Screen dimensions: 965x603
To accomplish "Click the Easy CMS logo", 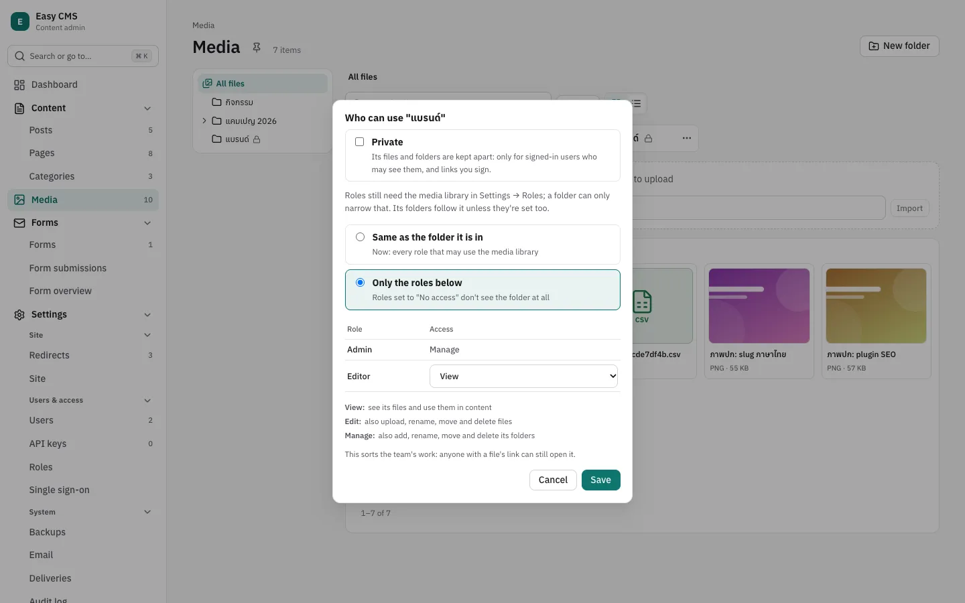I will coord(20,21).
